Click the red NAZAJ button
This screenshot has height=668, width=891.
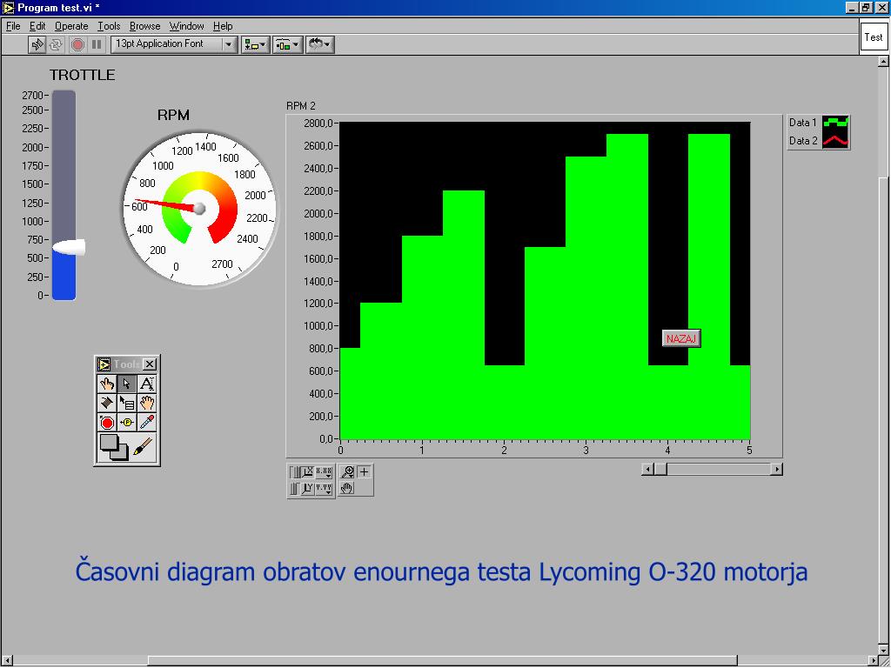pos(681,338)
